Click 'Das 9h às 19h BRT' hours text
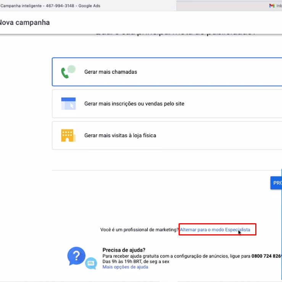282x282 pixels. tap(136, 261)
